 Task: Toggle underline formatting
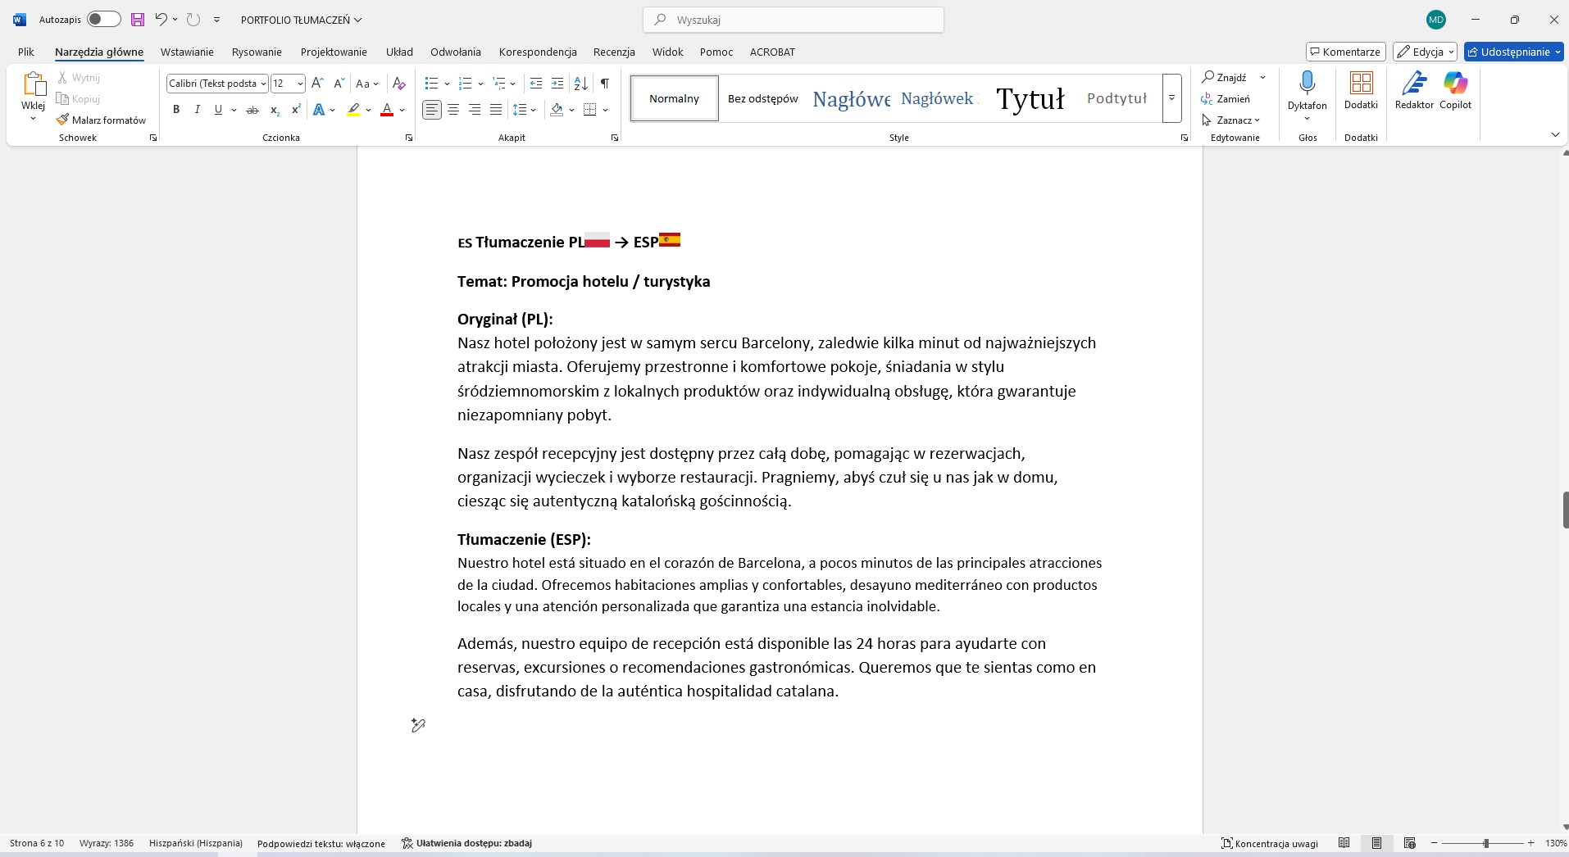(218, 110)
